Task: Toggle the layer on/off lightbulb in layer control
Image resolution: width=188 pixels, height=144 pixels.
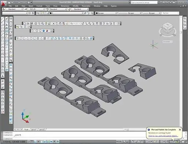Action: point(41,13)
